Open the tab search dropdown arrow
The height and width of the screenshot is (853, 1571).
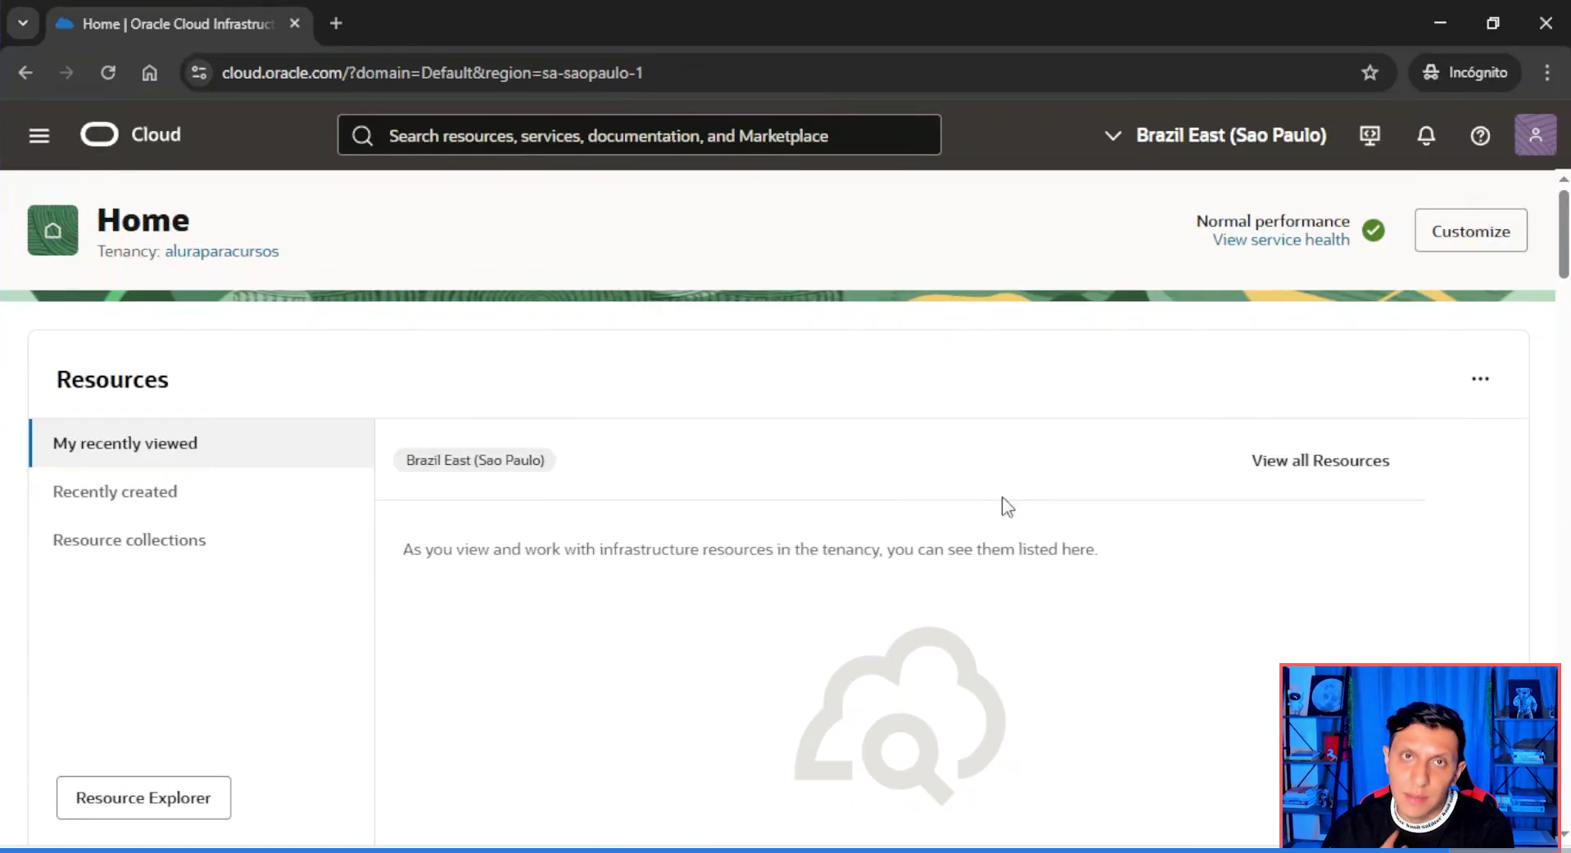click(x=23, y=24)
